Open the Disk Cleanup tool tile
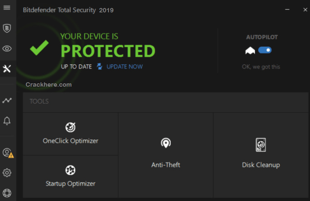This screenshot has width=310, height=201. [x=261, y=155]
